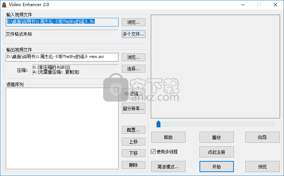Launch the 向导 wizard
Image resolution: width=284 pixels, height=176 pixels.
[x=263, y=137]
